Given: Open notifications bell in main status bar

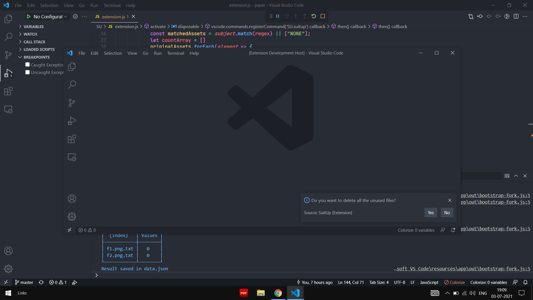Looking at the screenshot, I should pyautogui.click(x=526, y=282).
